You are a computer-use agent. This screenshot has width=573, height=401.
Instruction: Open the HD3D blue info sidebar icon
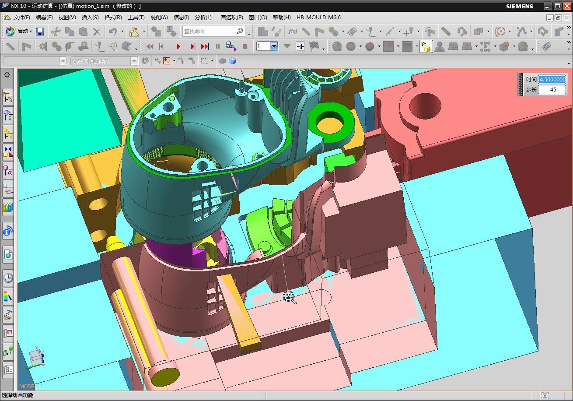(x=8, y=231)
